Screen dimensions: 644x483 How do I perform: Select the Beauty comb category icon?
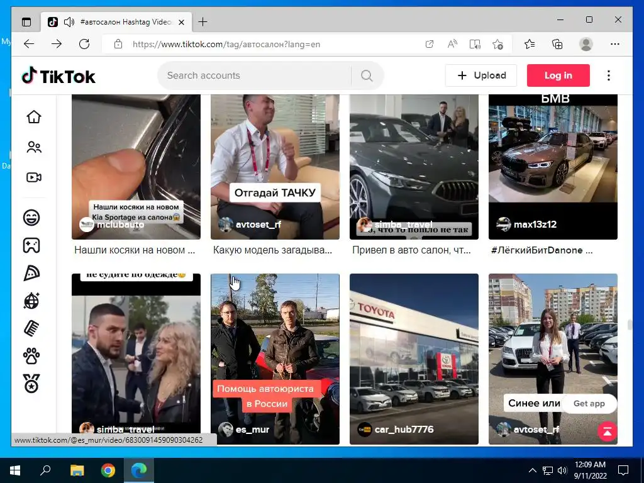pos(31,328)
